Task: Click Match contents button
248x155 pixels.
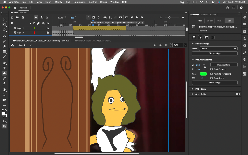Action: pos(224,65)
